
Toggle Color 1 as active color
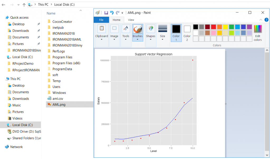click(176, 33)
